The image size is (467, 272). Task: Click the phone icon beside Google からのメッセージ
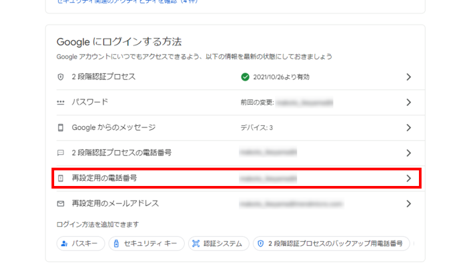(61, 127)
